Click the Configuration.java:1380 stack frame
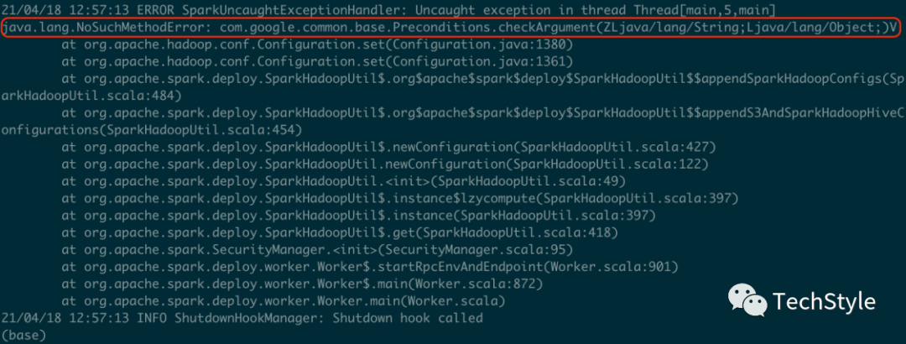The width and height of the screenshot is (906, 344). (317, 44)
